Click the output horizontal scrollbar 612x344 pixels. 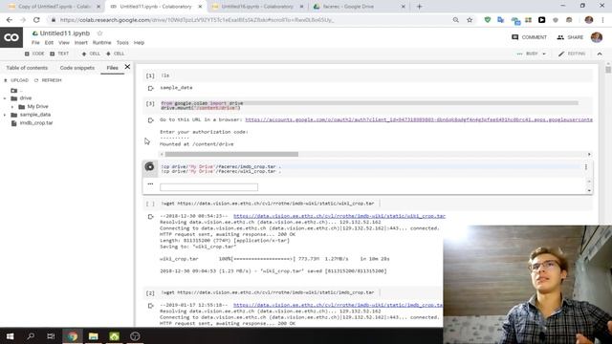click(231, 155)
